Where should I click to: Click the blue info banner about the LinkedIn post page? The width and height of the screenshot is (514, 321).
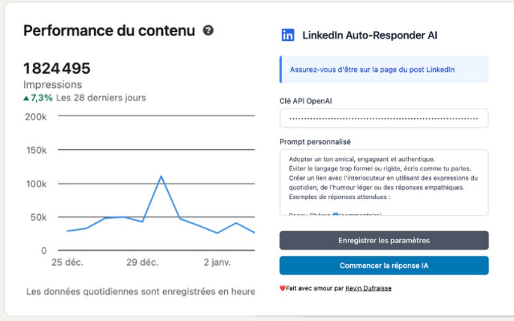point(384,69)
